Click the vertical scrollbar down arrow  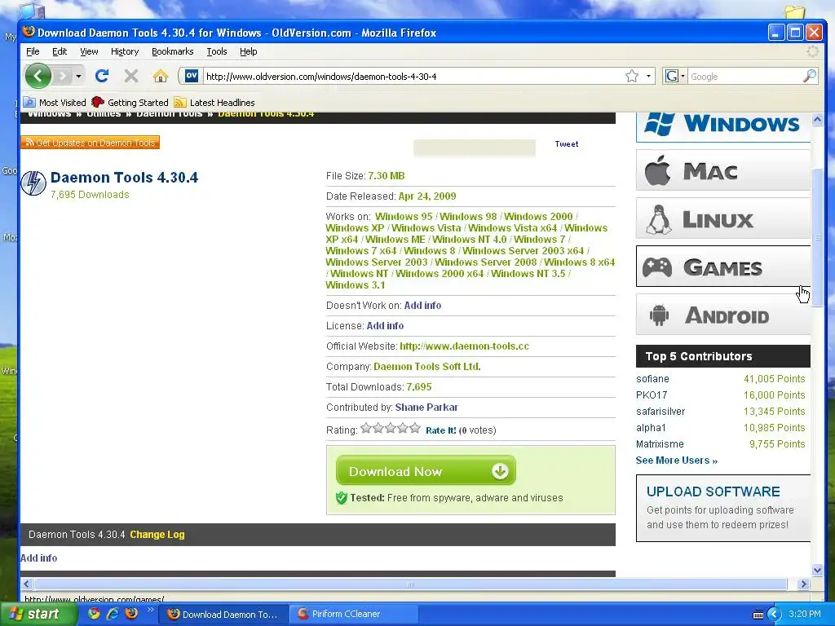[817, 570]
